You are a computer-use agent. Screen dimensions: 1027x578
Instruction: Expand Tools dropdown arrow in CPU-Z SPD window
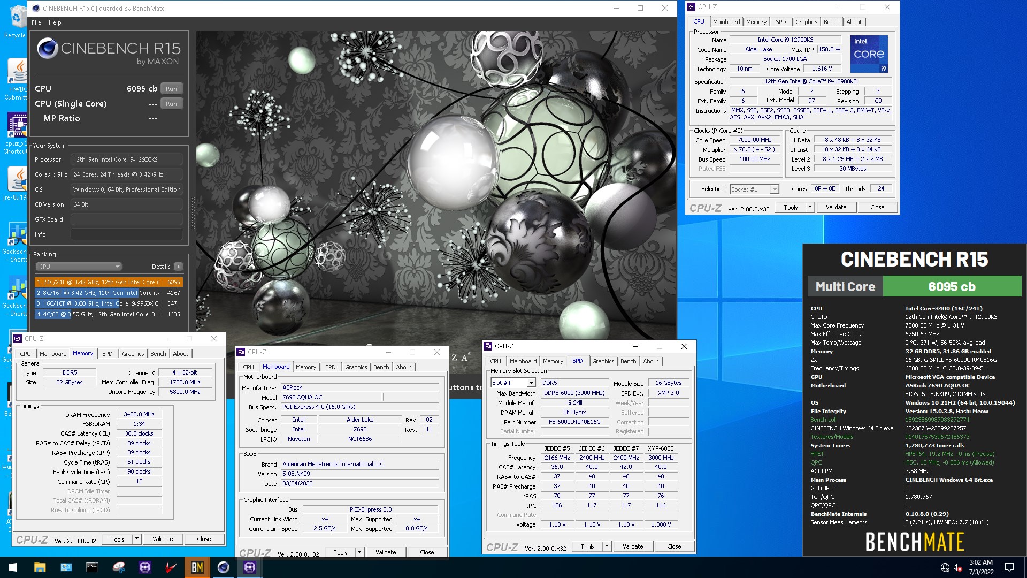click(607, 546)
